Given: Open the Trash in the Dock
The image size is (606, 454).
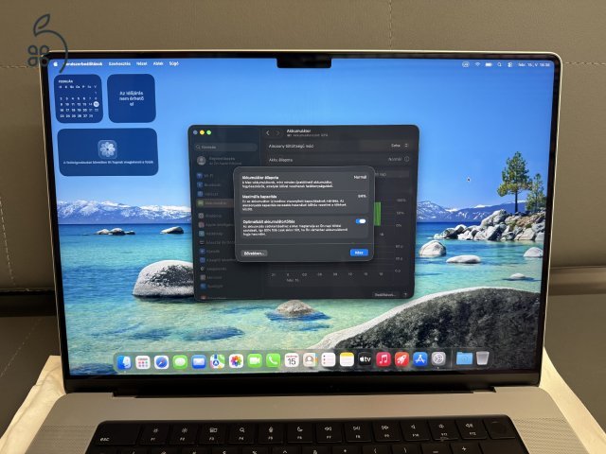Looking at the screenshot, I should (482, 358).
